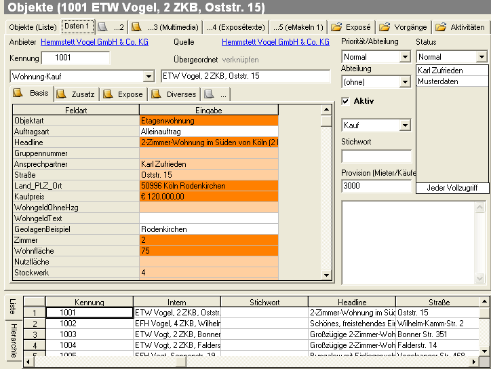Click the verknüpfen link next to Übergeordnet
The image size is (491, 369).
click(241, 60)
